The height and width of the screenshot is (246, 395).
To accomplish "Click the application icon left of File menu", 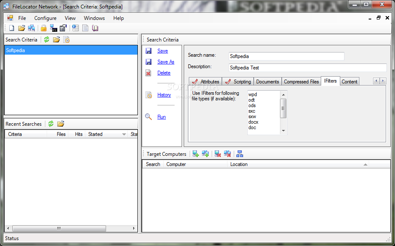I will (x=10, y=18).
